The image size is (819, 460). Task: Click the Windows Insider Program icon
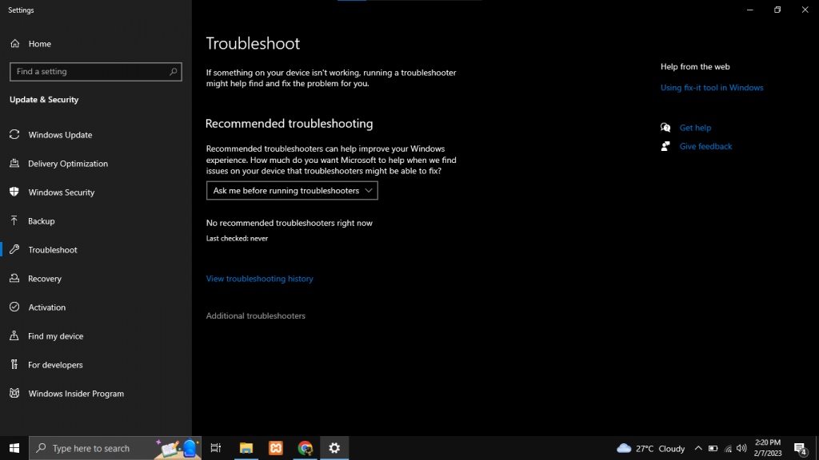point(14,393)
